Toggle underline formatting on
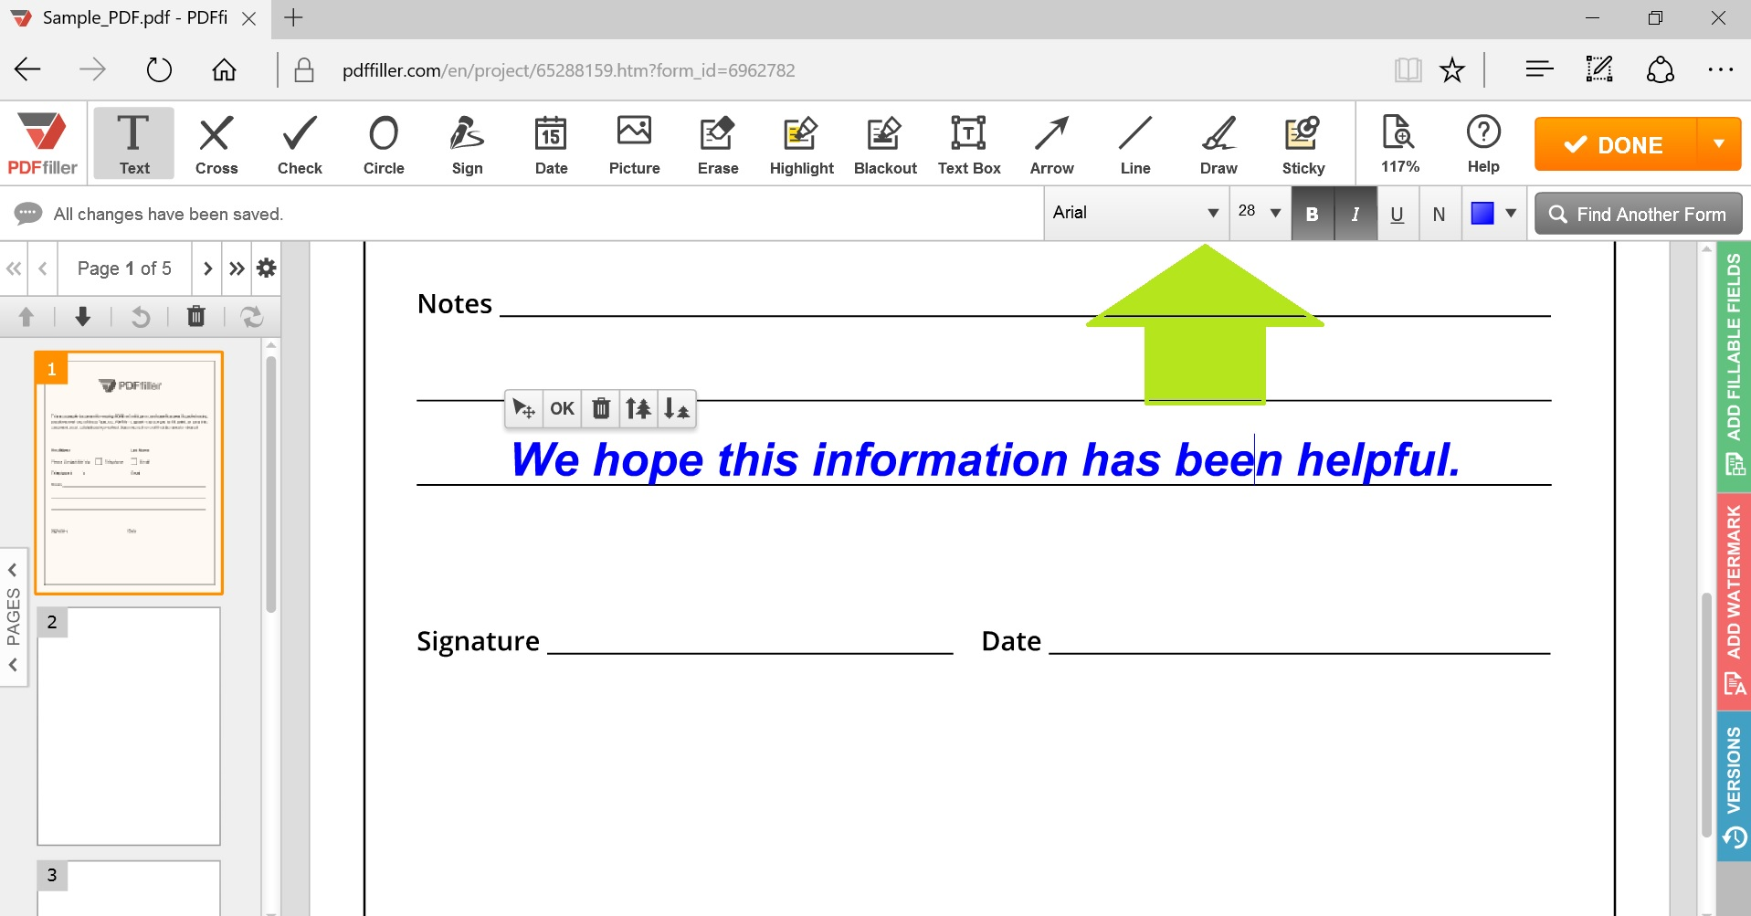 pyautogui.click(x=1396, y=213)
